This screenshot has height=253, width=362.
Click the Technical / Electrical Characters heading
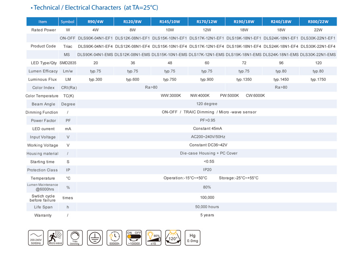[x=96, y=8]
